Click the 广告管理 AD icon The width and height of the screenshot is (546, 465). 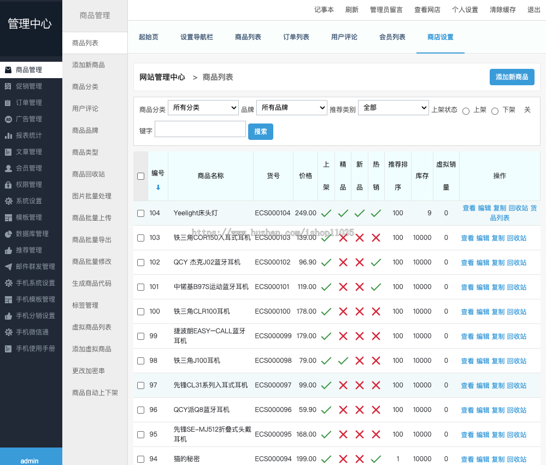[8, 119]
